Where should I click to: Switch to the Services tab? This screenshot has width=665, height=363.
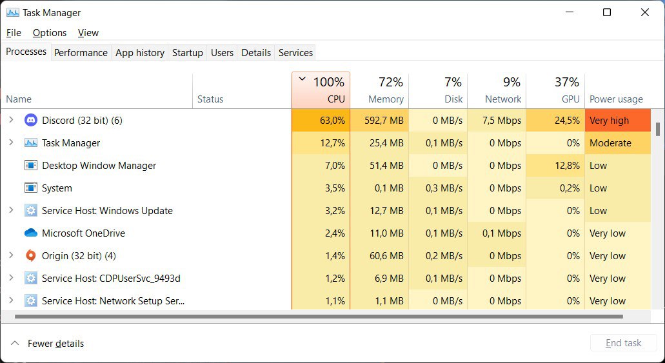click(x=295, y=53)
